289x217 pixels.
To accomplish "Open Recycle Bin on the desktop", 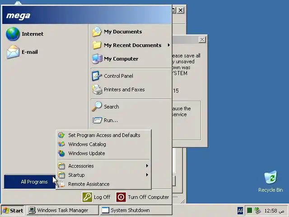I will click(270, 182).
